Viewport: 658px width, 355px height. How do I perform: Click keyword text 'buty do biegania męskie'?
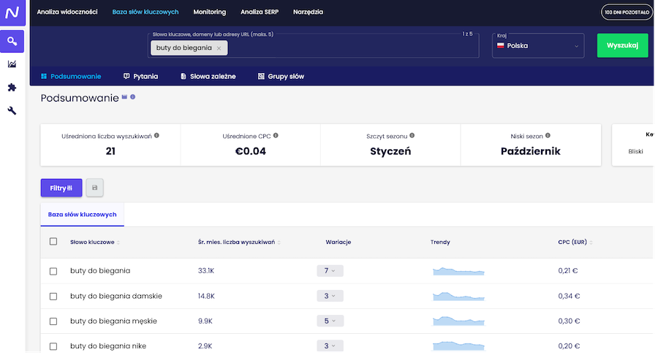point(113,321)
